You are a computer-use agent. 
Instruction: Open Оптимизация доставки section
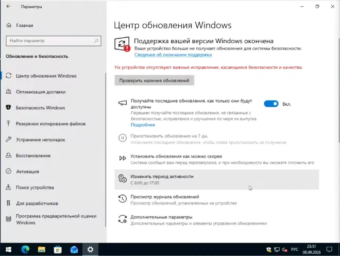(41, 92)
